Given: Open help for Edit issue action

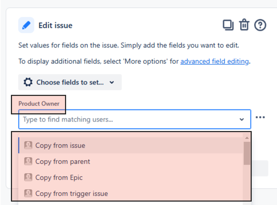Looking at the screenshot, I should point(260,25).
